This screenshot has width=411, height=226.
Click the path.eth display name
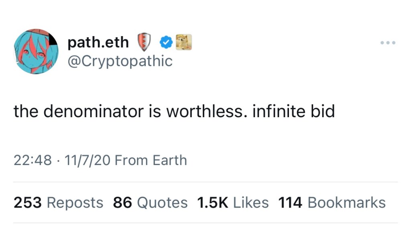[x=98, y=42]
